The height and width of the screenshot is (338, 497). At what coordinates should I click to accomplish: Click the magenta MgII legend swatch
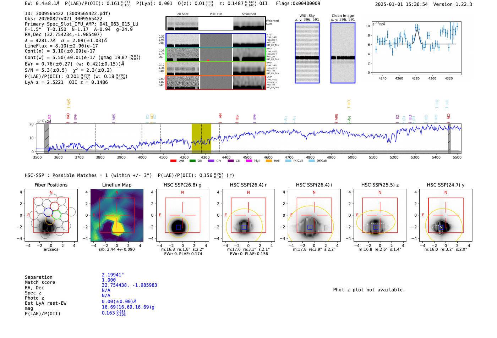tap(249, 161)
